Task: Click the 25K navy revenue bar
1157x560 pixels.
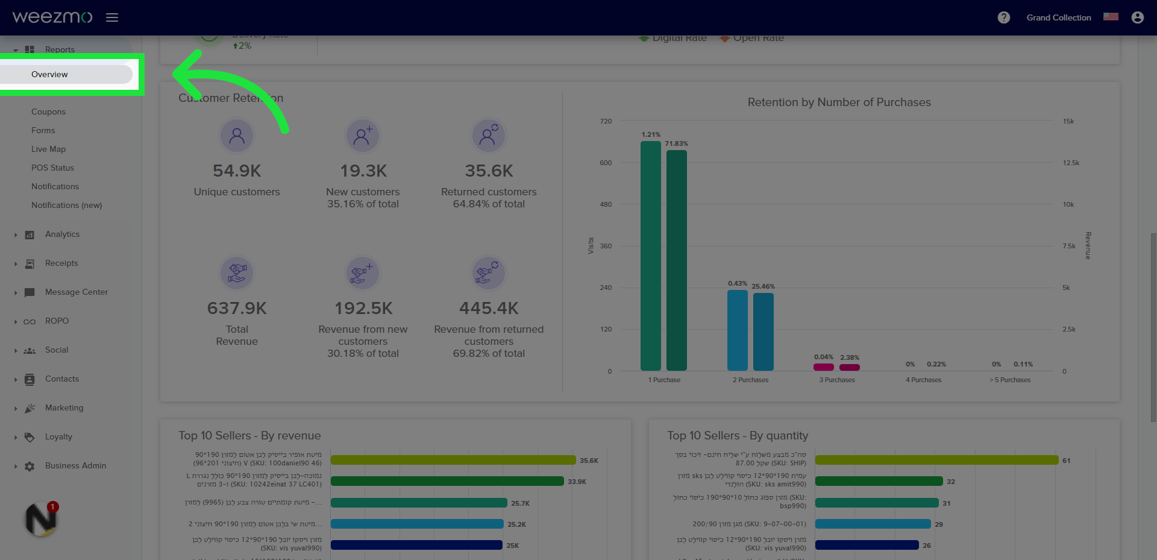Action: (416, 545)
